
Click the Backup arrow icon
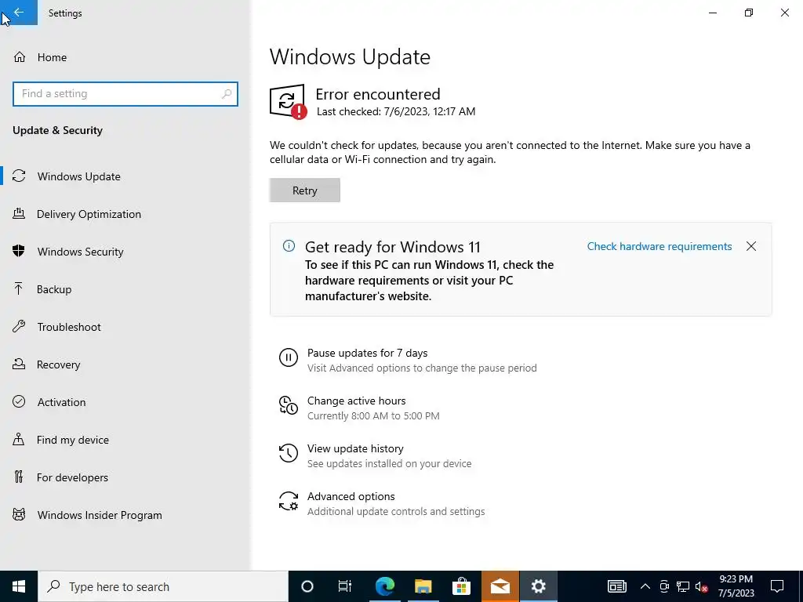point(19,289)
